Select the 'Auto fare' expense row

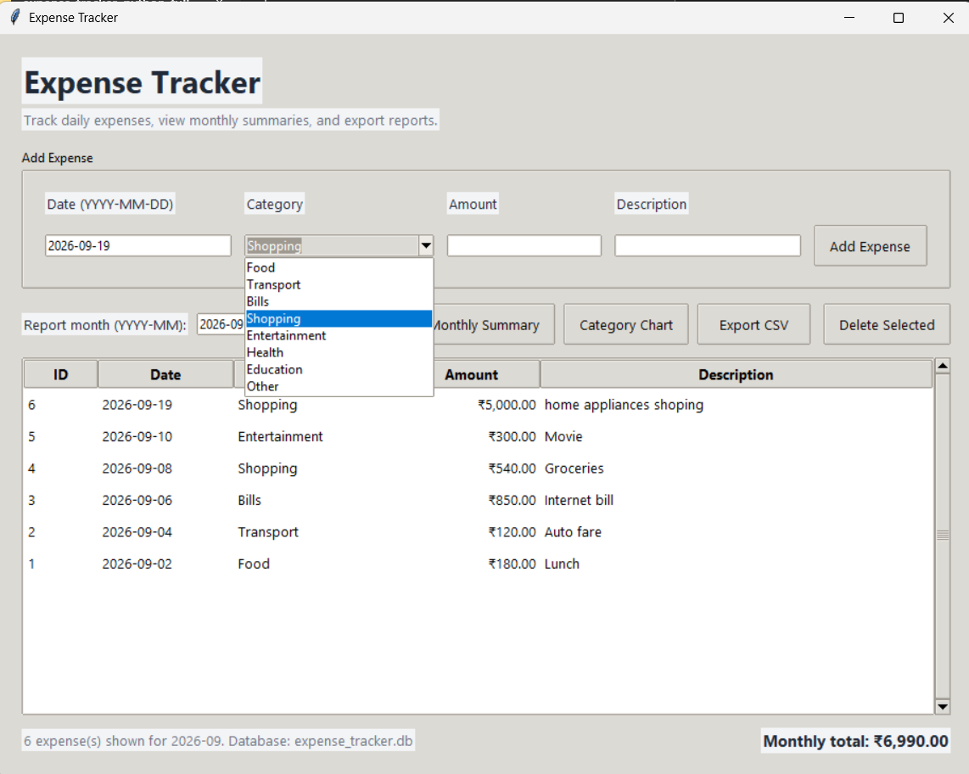478,532
